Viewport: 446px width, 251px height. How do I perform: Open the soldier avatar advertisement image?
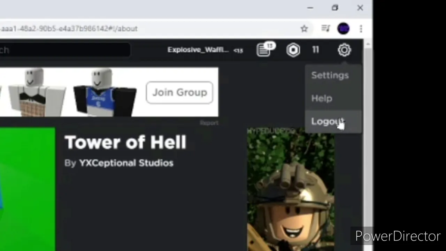pyautogui.click(x=291, y=189)
